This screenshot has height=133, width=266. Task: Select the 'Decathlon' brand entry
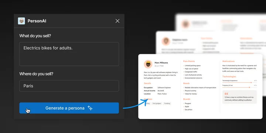tap(188, 110)
